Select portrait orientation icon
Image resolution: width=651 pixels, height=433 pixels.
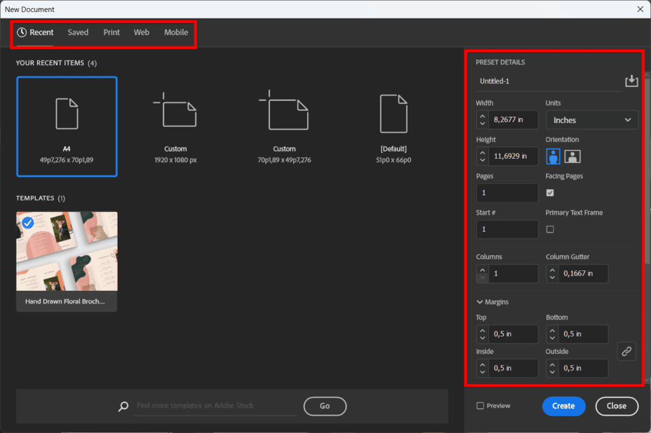click(x=553, y=156)
